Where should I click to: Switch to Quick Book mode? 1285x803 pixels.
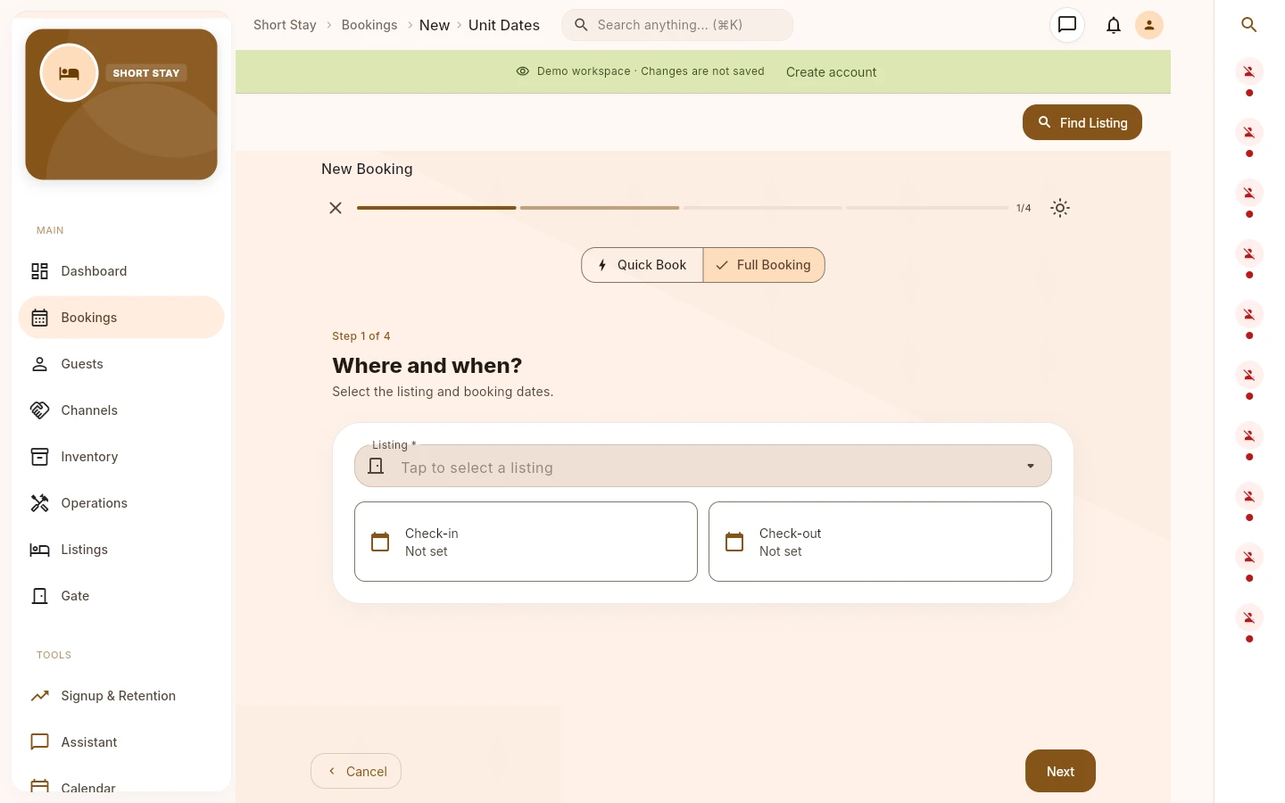642,265
